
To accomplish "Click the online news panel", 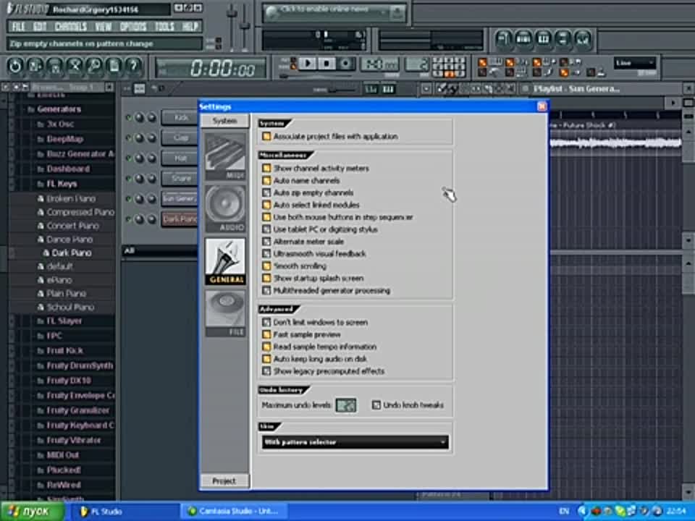I will [334, 12].
